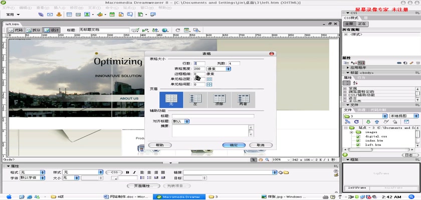
Task: Select the zoom magnifier tool in status bar
Action: (x=267, y=159)
